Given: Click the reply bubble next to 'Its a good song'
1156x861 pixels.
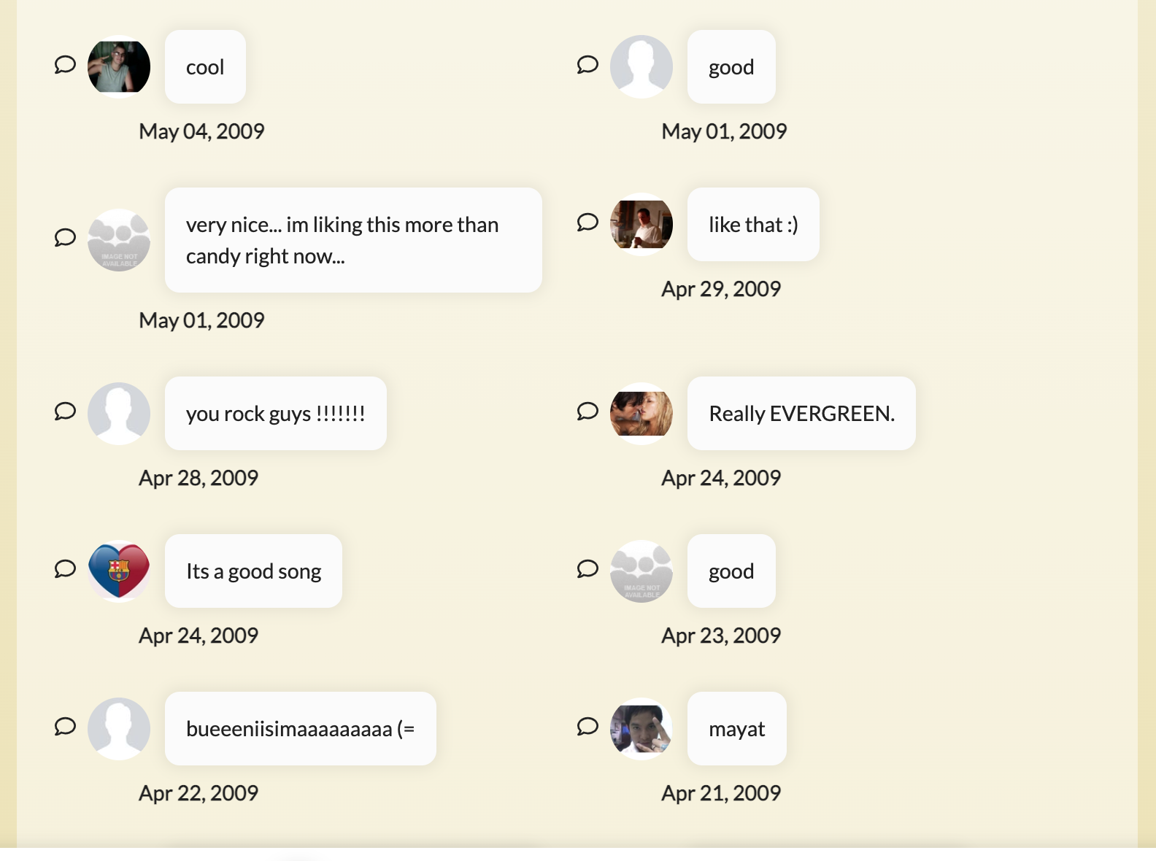Looking at the screenshot, I should click(64, 570).
